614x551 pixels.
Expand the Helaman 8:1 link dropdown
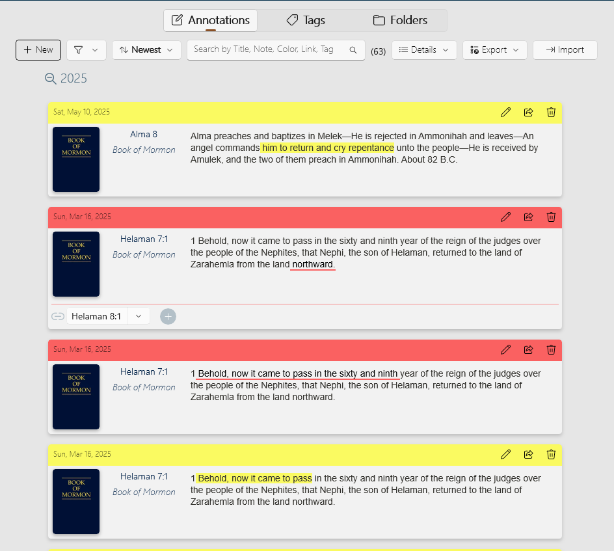pos(139,316)
